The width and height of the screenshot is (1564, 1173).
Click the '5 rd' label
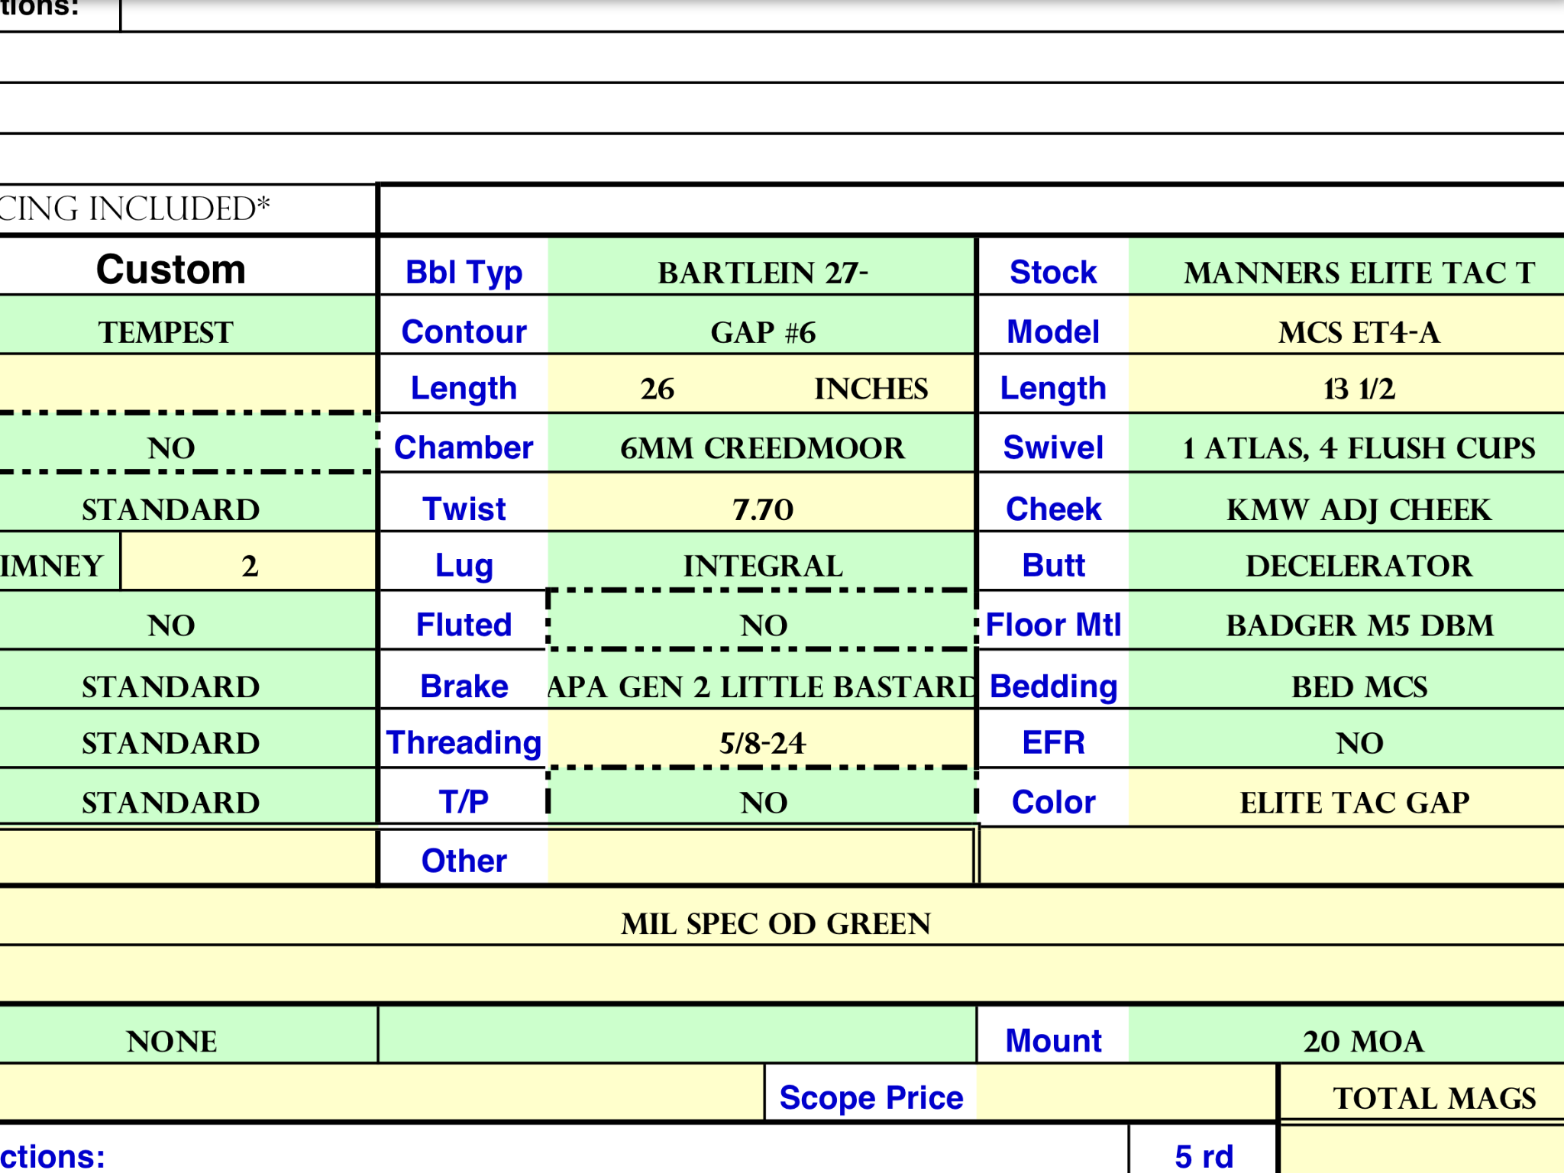[1203, 1156]
